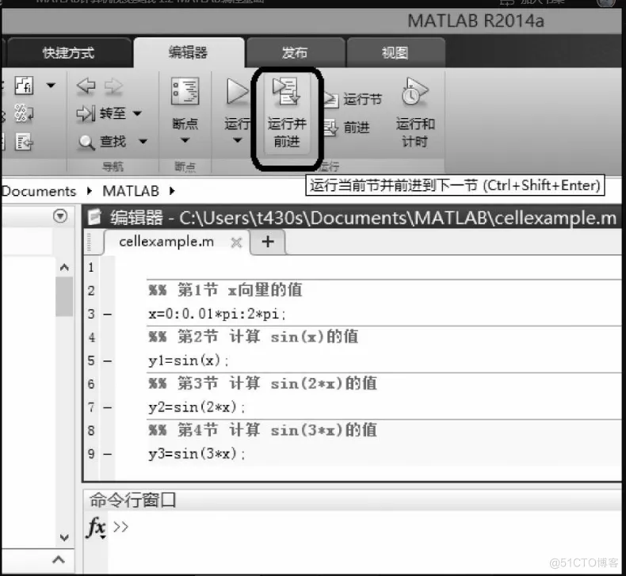
Task: Add a new editor tab with plus
Action: pos(268,242)
